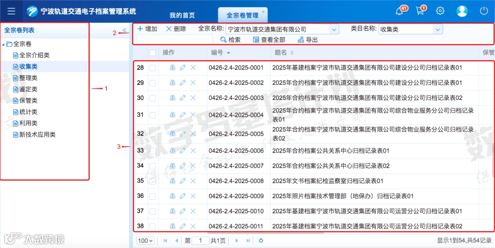The image size is (495, 248).
Task: Delete record 0426-2.4-2025-0005 with X icon
Action: pos(193,134)
